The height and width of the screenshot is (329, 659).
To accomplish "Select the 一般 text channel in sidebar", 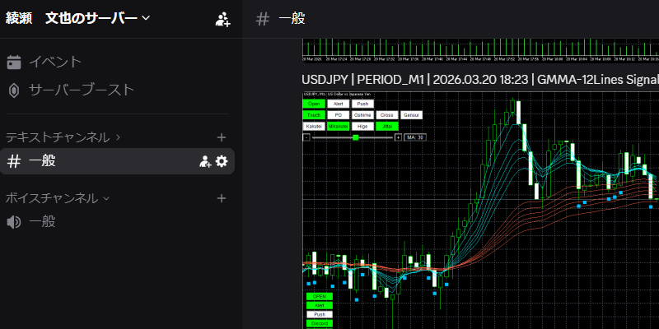I will tap(43, 161).
